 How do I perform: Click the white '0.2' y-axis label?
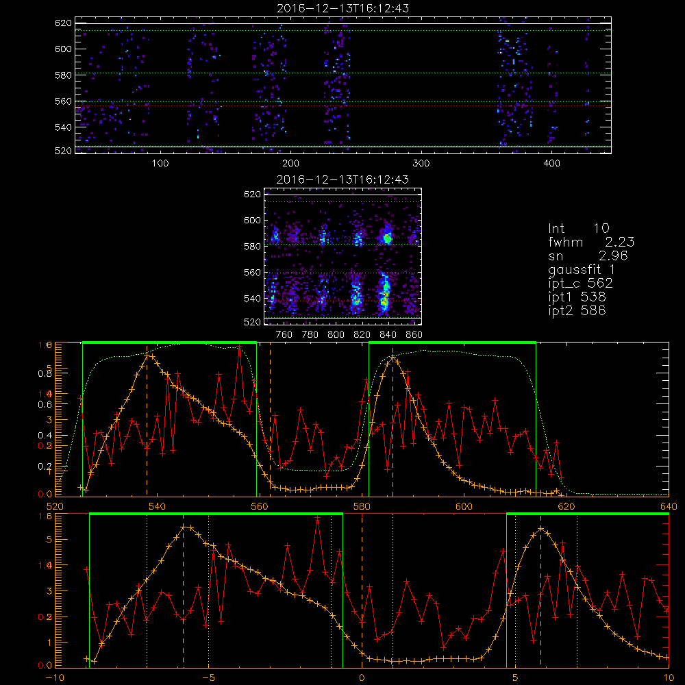[x=45, y=466]
